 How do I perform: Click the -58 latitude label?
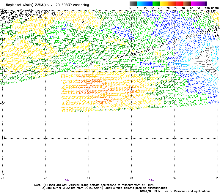pos(3,138)
